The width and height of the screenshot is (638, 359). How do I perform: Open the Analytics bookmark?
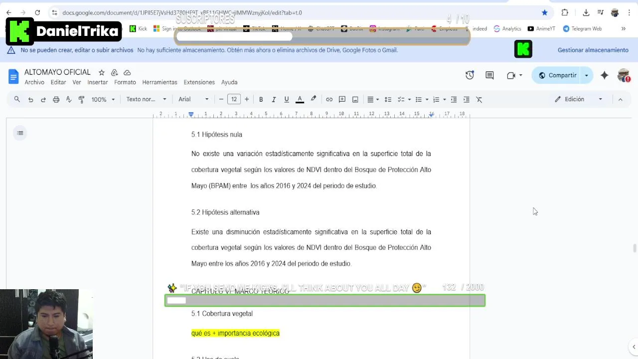click(x=507, y=28)
